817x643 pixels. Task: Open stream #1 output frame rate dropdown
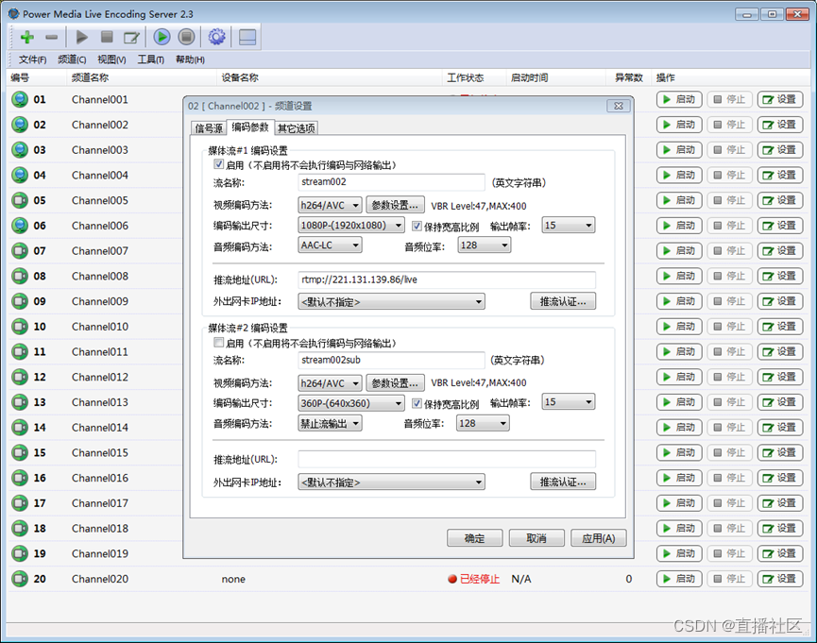(x=569, y=225)
